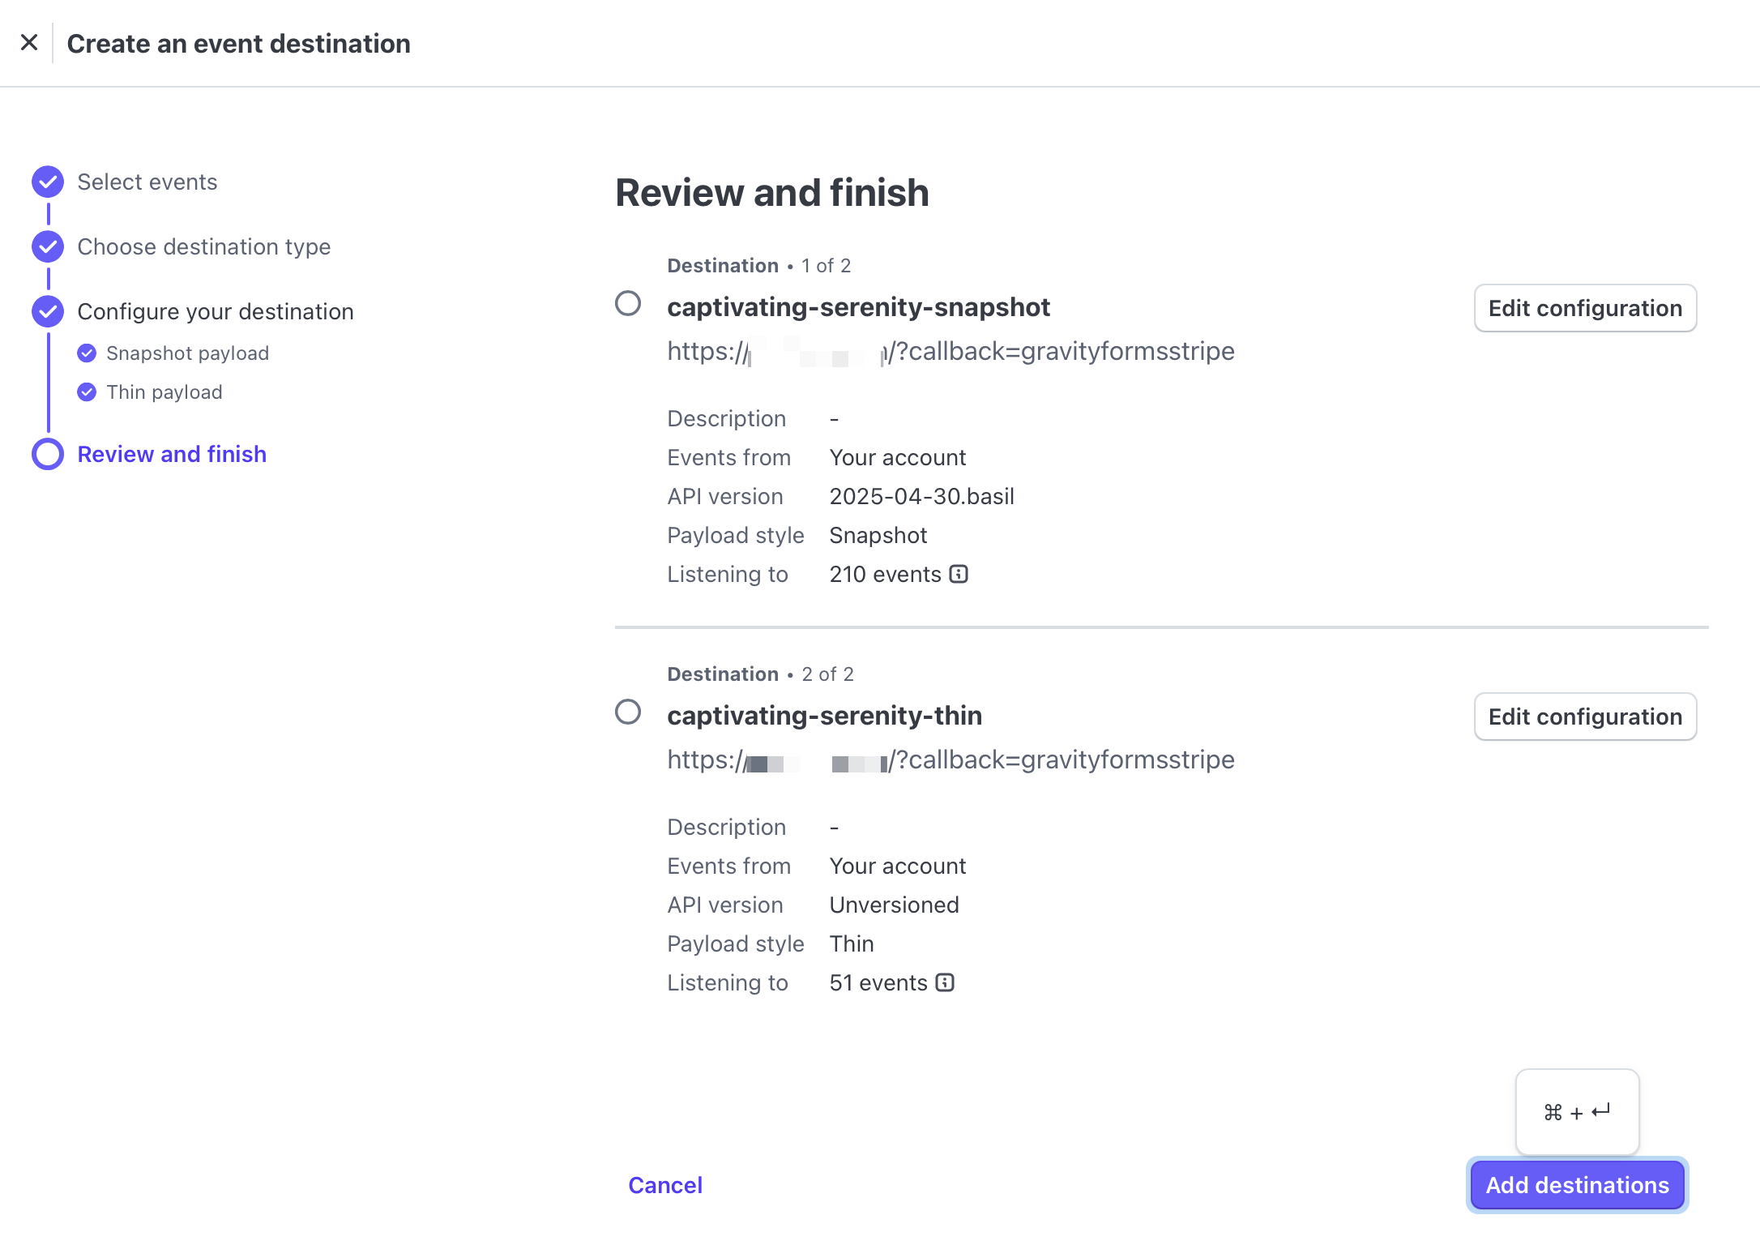Jump to the Thin payload substep
This screenshot has height=1245, width=1760.
[x=164, y=392]
